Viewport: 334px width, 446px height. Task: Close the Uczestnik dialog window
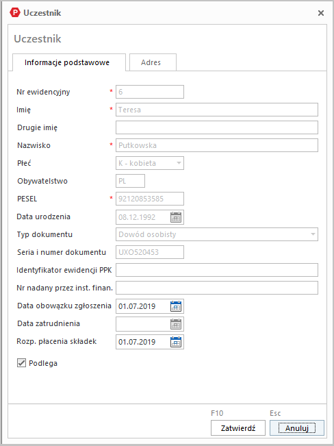click(x=320, y=13)
